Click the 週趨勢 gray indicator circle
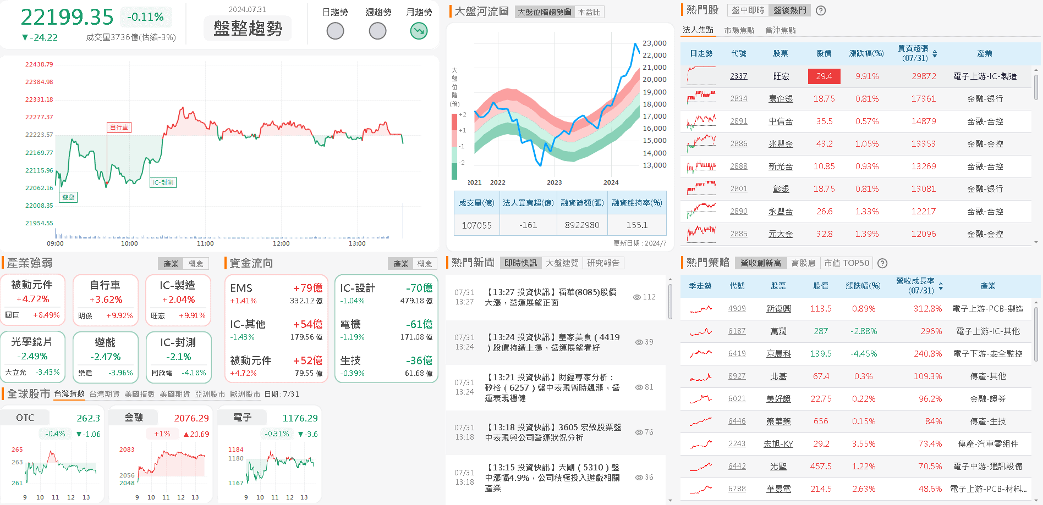This screenshot has height=505, width=1043. tap(377, 31)
